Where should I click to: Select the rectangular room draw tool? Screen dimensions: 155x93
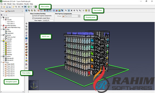tap(26, 35)
